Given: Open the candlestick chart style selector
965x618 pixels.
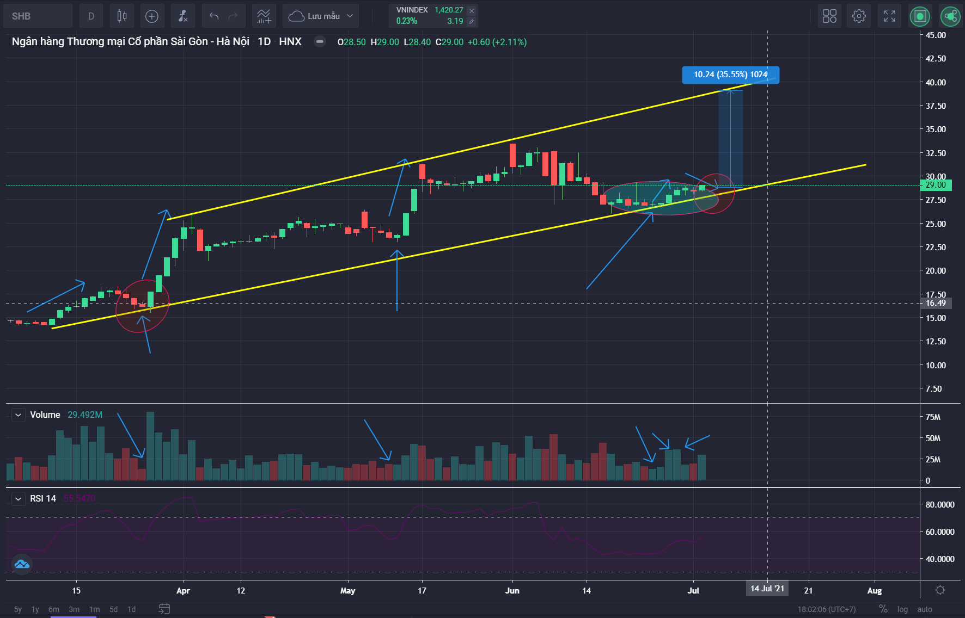Looking at the screenshot, I should (122, 16).
